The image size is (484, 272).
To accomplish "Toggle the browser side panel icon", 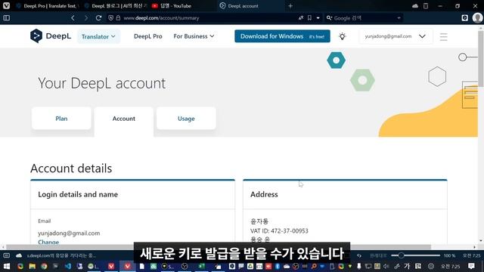I will (6, 18).
